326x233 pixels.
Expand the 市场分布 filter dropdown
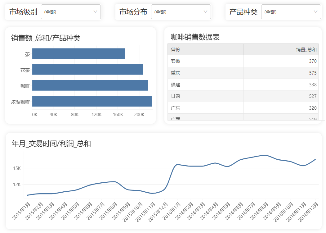(181, 12)
